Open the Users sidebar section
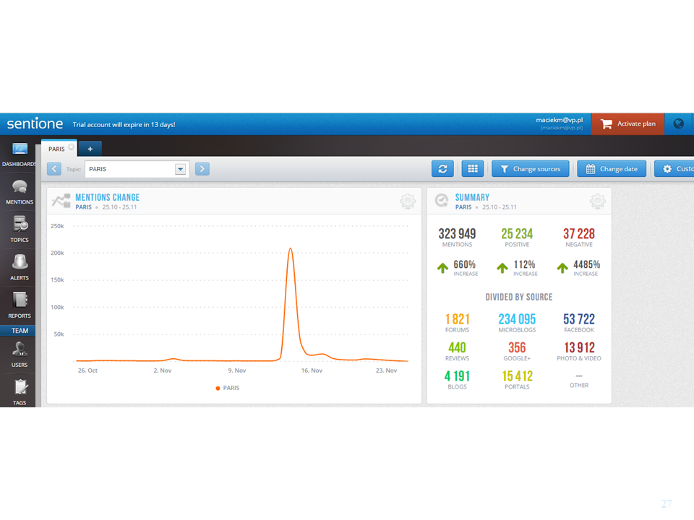 tap(19, 355)
